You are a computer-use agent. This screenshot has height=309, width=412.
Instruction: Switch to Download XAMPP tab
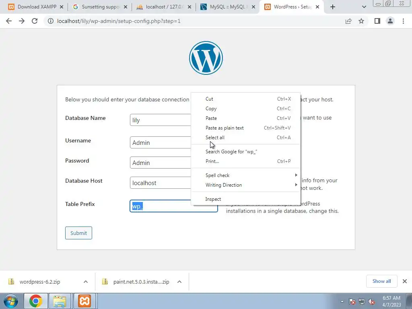point(33,7)
